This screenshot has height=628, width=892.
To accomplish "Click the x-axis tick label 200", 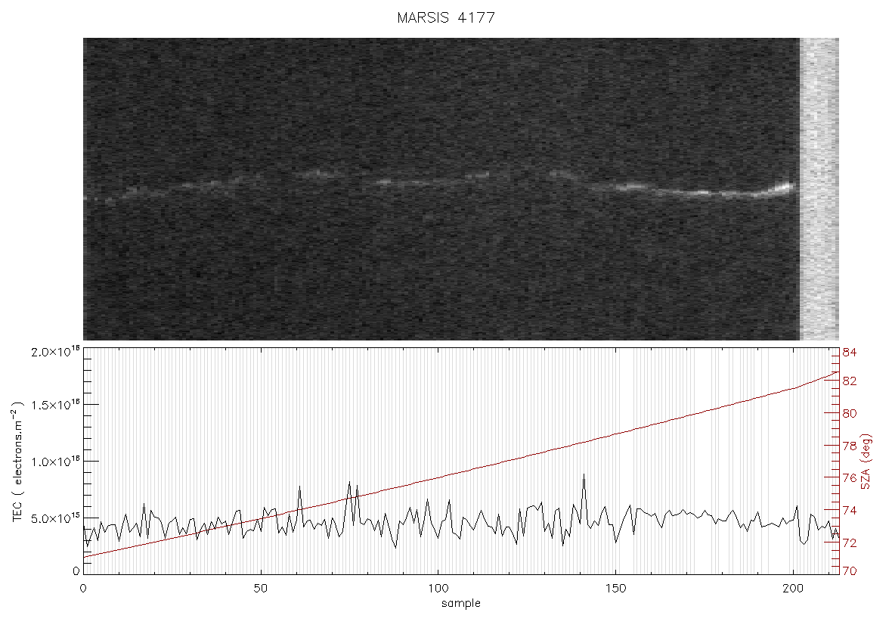I will tap(793, 588).
